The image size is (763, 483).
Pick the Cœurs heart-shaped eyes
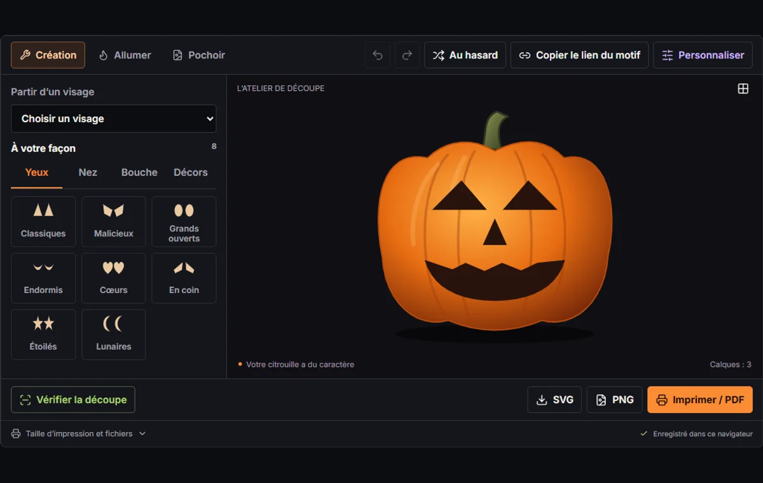pyautogui.click(x=114, y=278)
